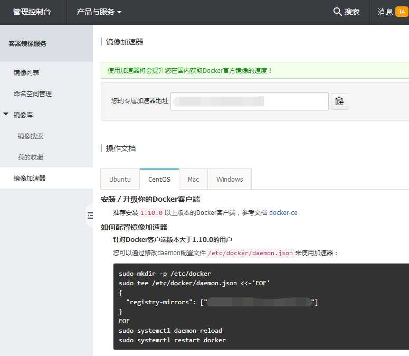
Task: Collapse the sidebar with the toggle handle
Action: click(90, 216)
